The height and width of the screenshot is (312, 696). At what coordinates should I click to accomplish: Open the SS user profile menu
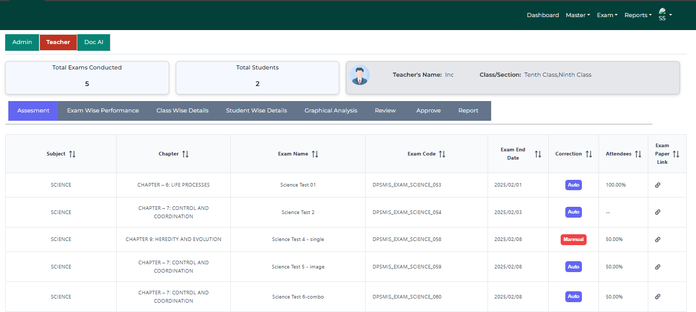tap(664, 15)
